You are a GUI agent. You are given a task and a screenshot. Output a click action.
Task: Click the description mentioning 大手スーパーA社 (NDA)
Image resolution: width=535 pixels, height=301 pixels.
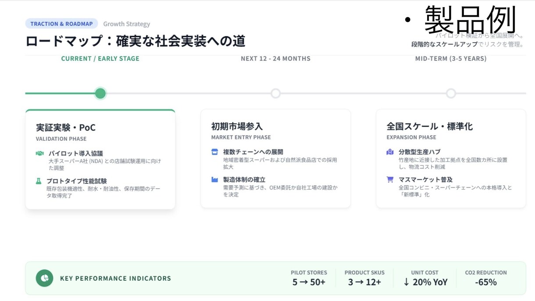pyautogui.click(x=105, y=165)
